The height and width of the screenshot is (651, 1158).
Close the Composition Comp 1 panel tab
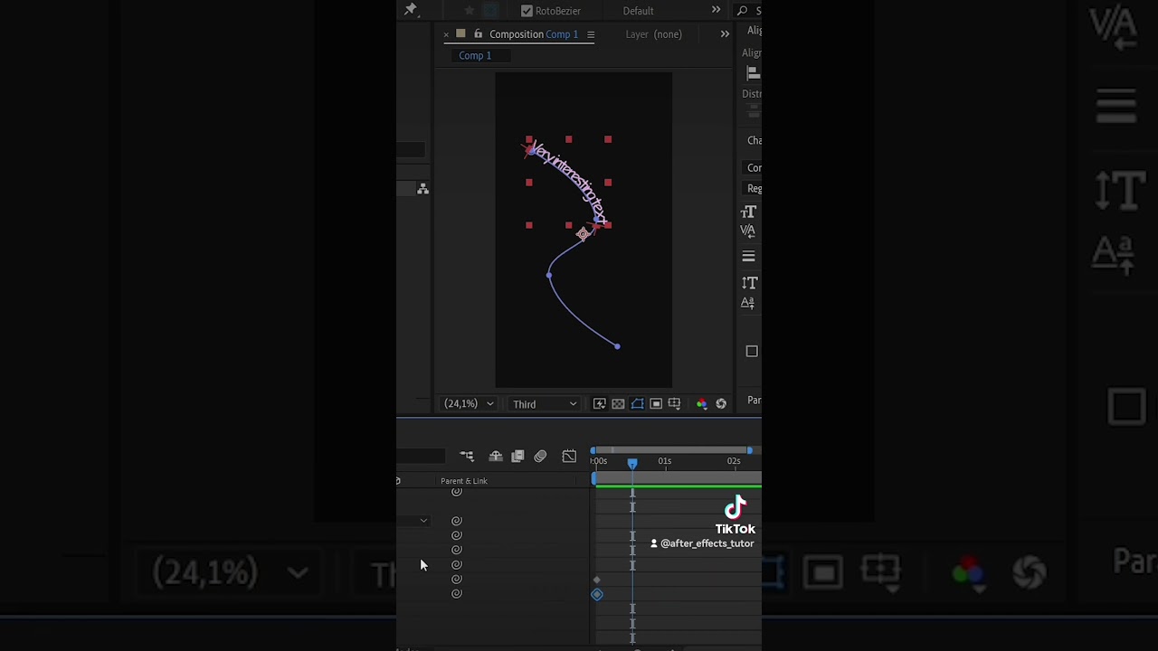[446, 34]
